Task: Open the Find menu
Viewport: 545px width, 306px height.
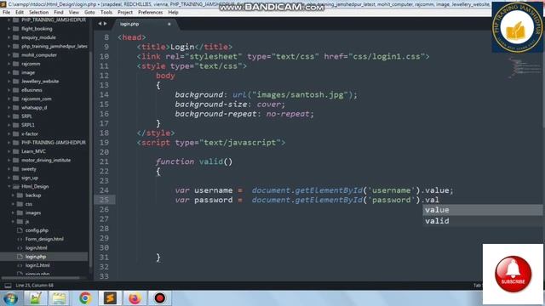Action: [59, 12]
